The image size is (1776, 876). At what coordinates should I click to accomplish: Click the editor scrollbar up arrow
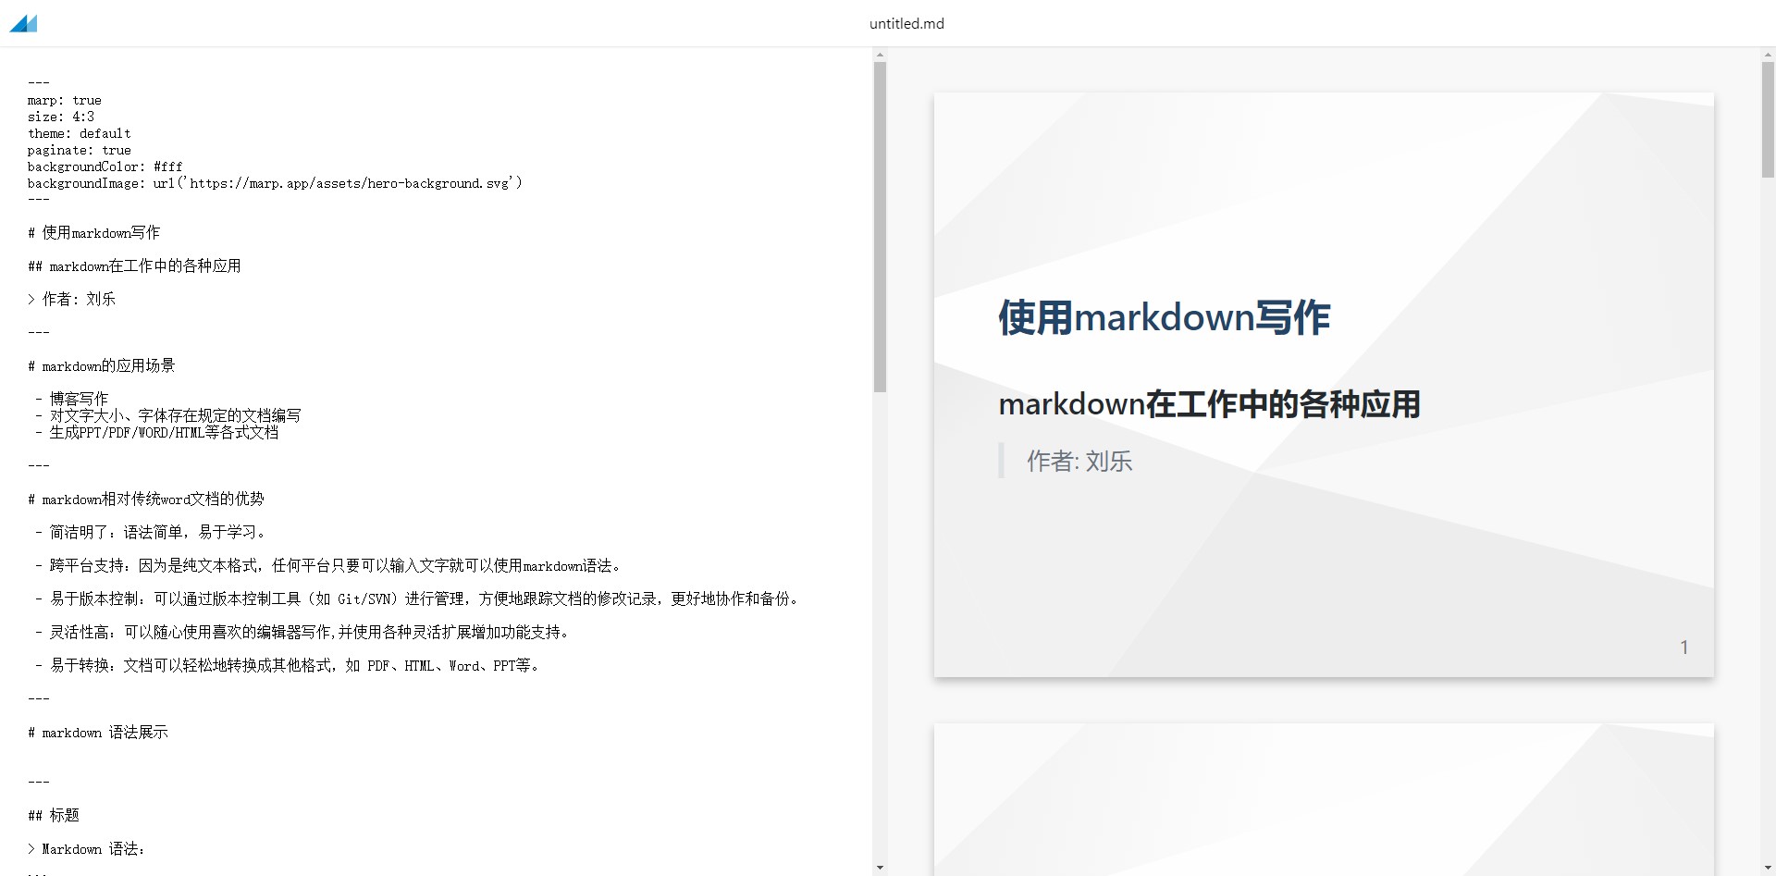[880, 55]
